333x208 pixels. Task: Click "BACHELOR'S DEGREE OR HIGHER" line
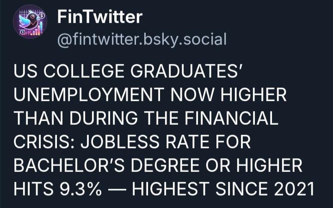tap(158, 165)
